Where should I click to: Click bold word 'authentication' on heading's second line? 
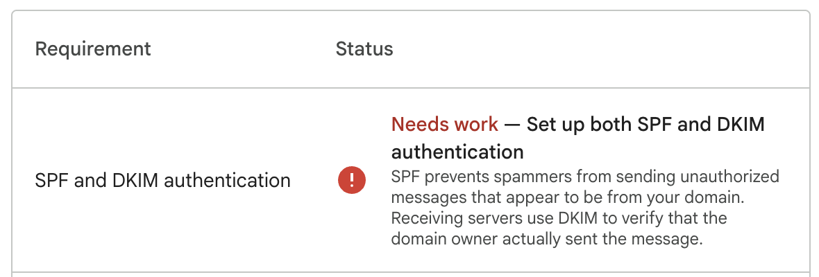click(457, 152)
